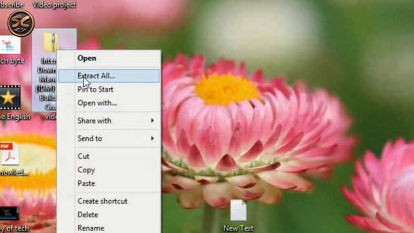Choose Delete from the context menu

tap(109, 215)
